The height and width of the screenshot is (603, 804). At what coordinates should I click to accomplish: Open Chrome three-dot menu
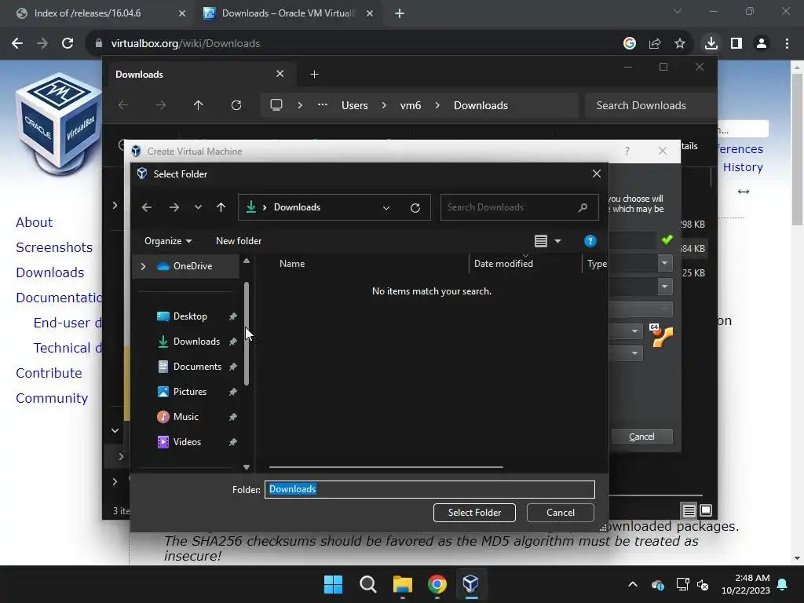pyautogui.click(x=787, y=44)
